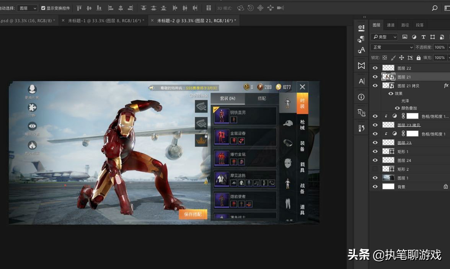Show the hidden 矩形 2 layer

pos(375,169)
